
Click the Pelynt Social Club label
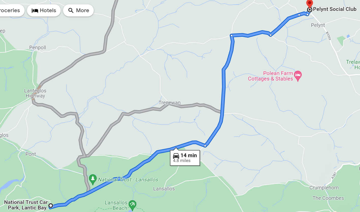(335, 9)
